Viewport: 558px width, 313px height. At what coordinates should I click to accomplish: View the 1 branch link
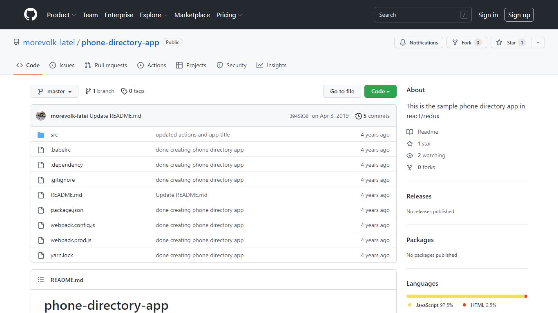[100, 91]
